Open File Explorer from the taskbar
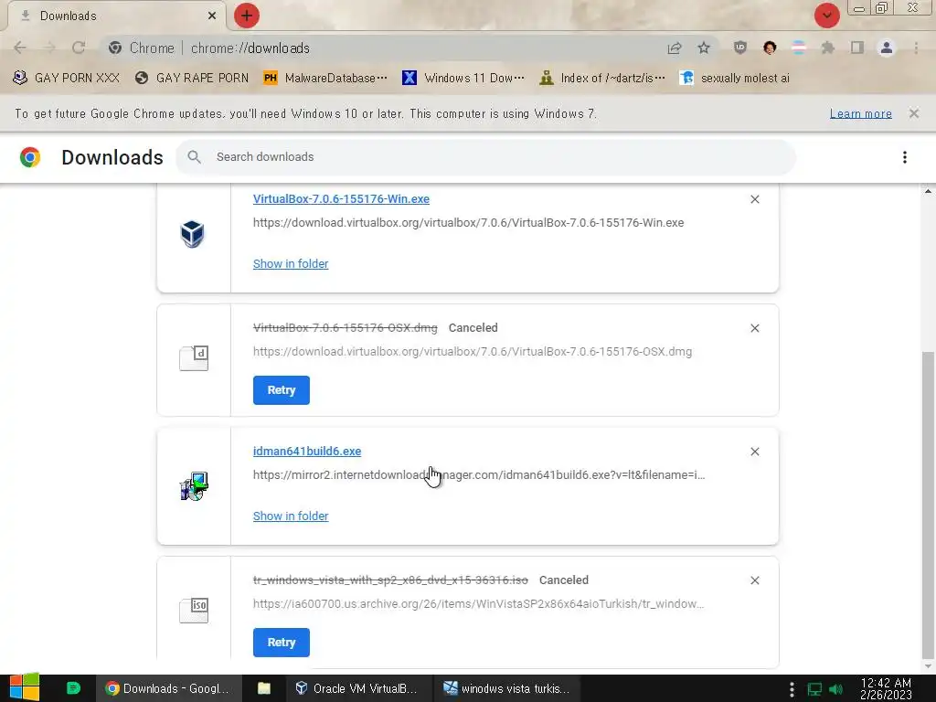The width and height of the screenshot is (936, 702). click(264, 688)
